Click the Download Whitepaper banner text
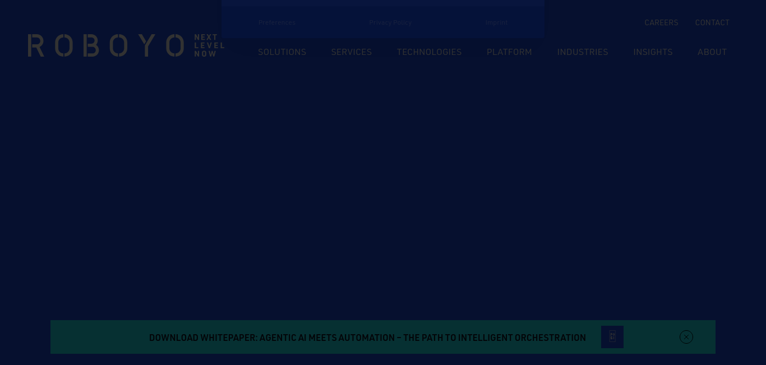The width and height of the screenshot is (766, 365). pos(367,338)
